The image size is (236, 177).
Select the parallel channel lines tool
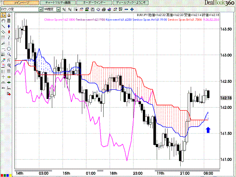pos(3,32)
